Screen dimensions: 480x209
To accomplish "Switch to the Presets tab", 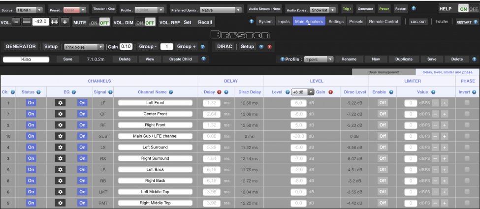I will tap(356, 22).
